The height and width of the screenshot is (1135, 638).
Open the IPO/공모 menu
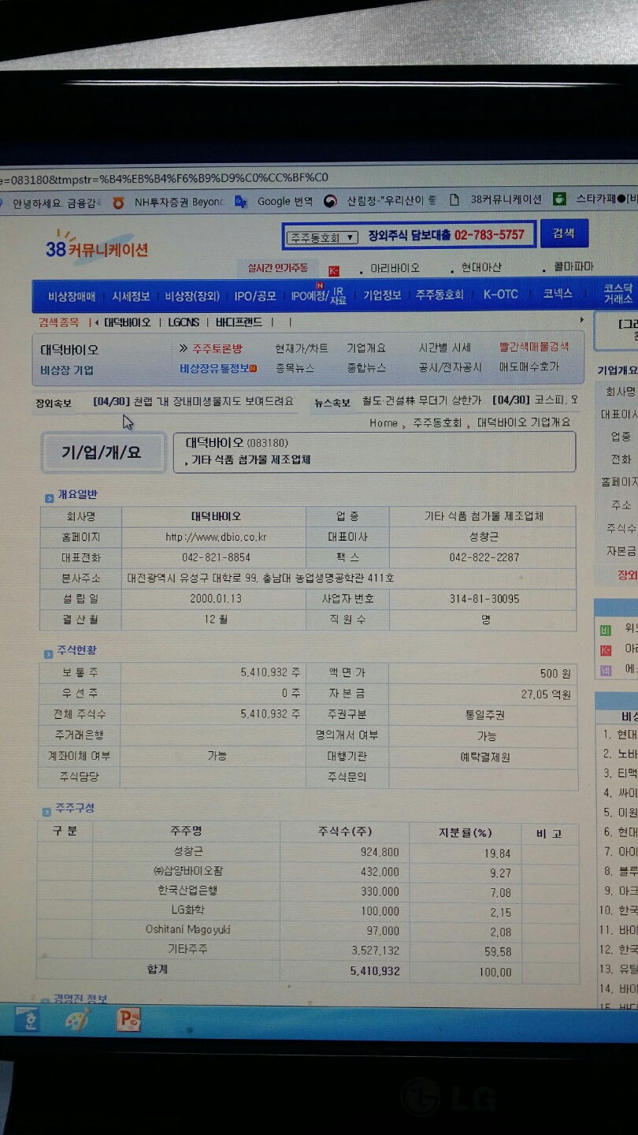tap(255, 296)
